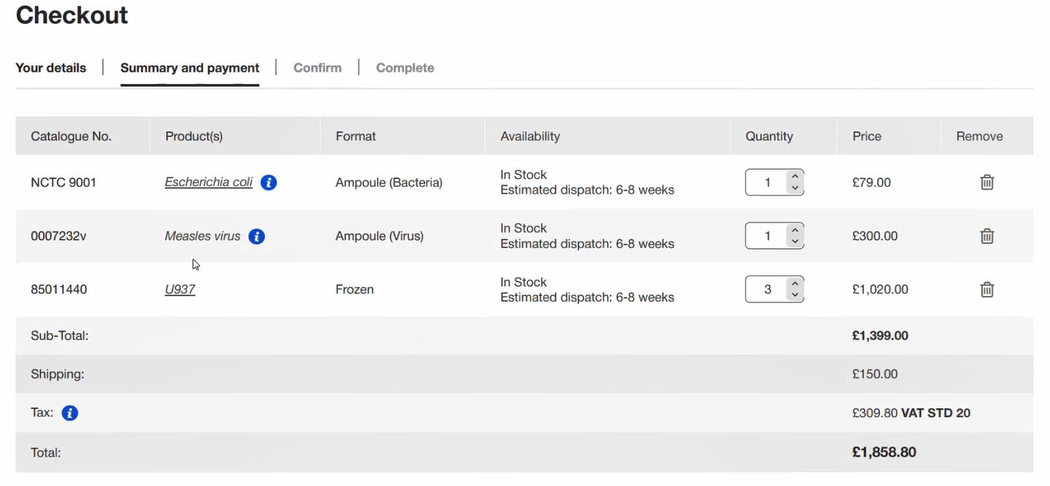The height and width of the screenshot is (486, 1050).
Task: Decrement Measles virus quantity
Action: click(794, 241)
